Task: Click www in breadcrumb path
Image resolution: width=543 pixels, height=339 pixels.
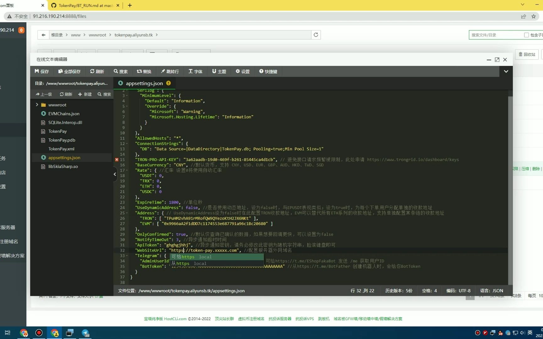Action: [x=76, y=35]
